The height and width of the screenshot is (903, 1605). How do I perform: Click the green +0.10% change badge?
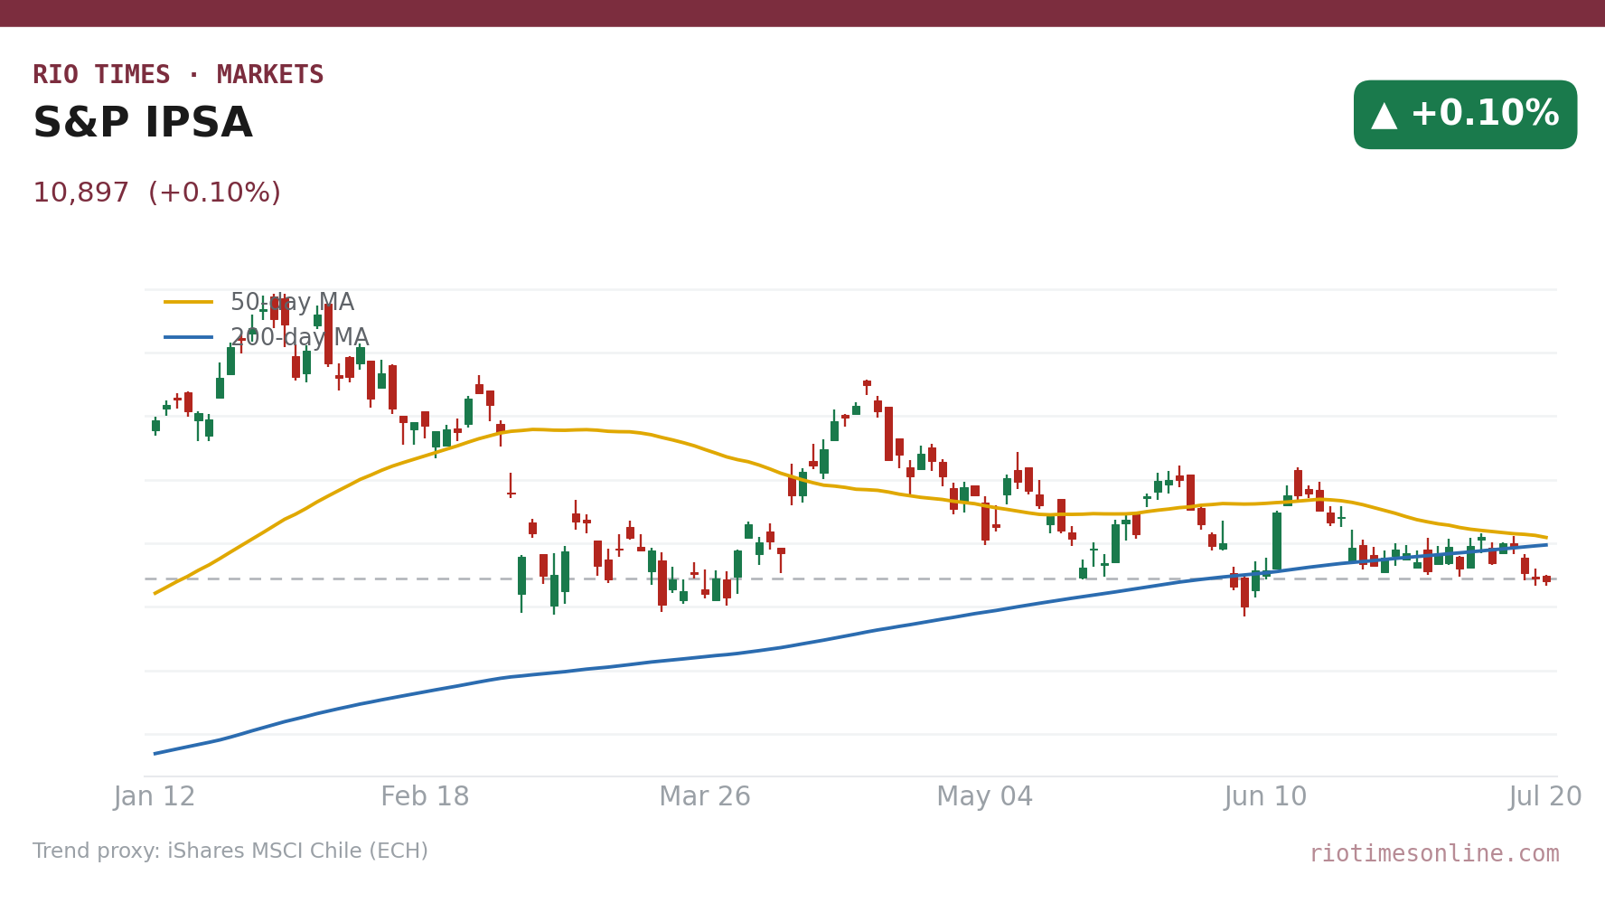1465,115
